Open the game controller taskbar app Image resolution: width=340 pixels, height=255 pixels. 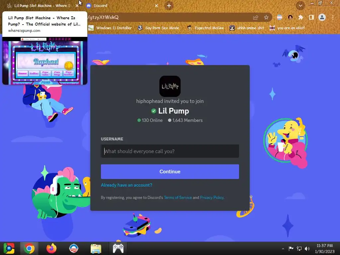click(118, 248)
